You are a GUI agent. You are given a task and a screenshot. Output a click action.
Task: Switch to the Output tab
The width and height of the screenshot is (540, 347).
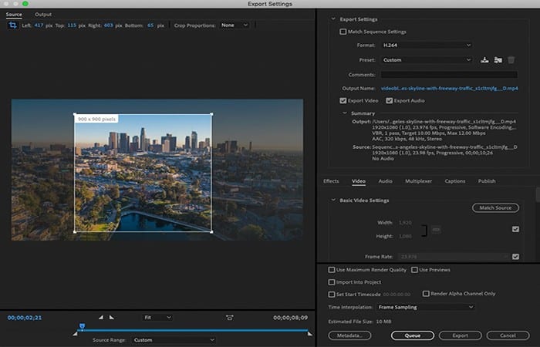pyautogui.click(x=43, y=15)
